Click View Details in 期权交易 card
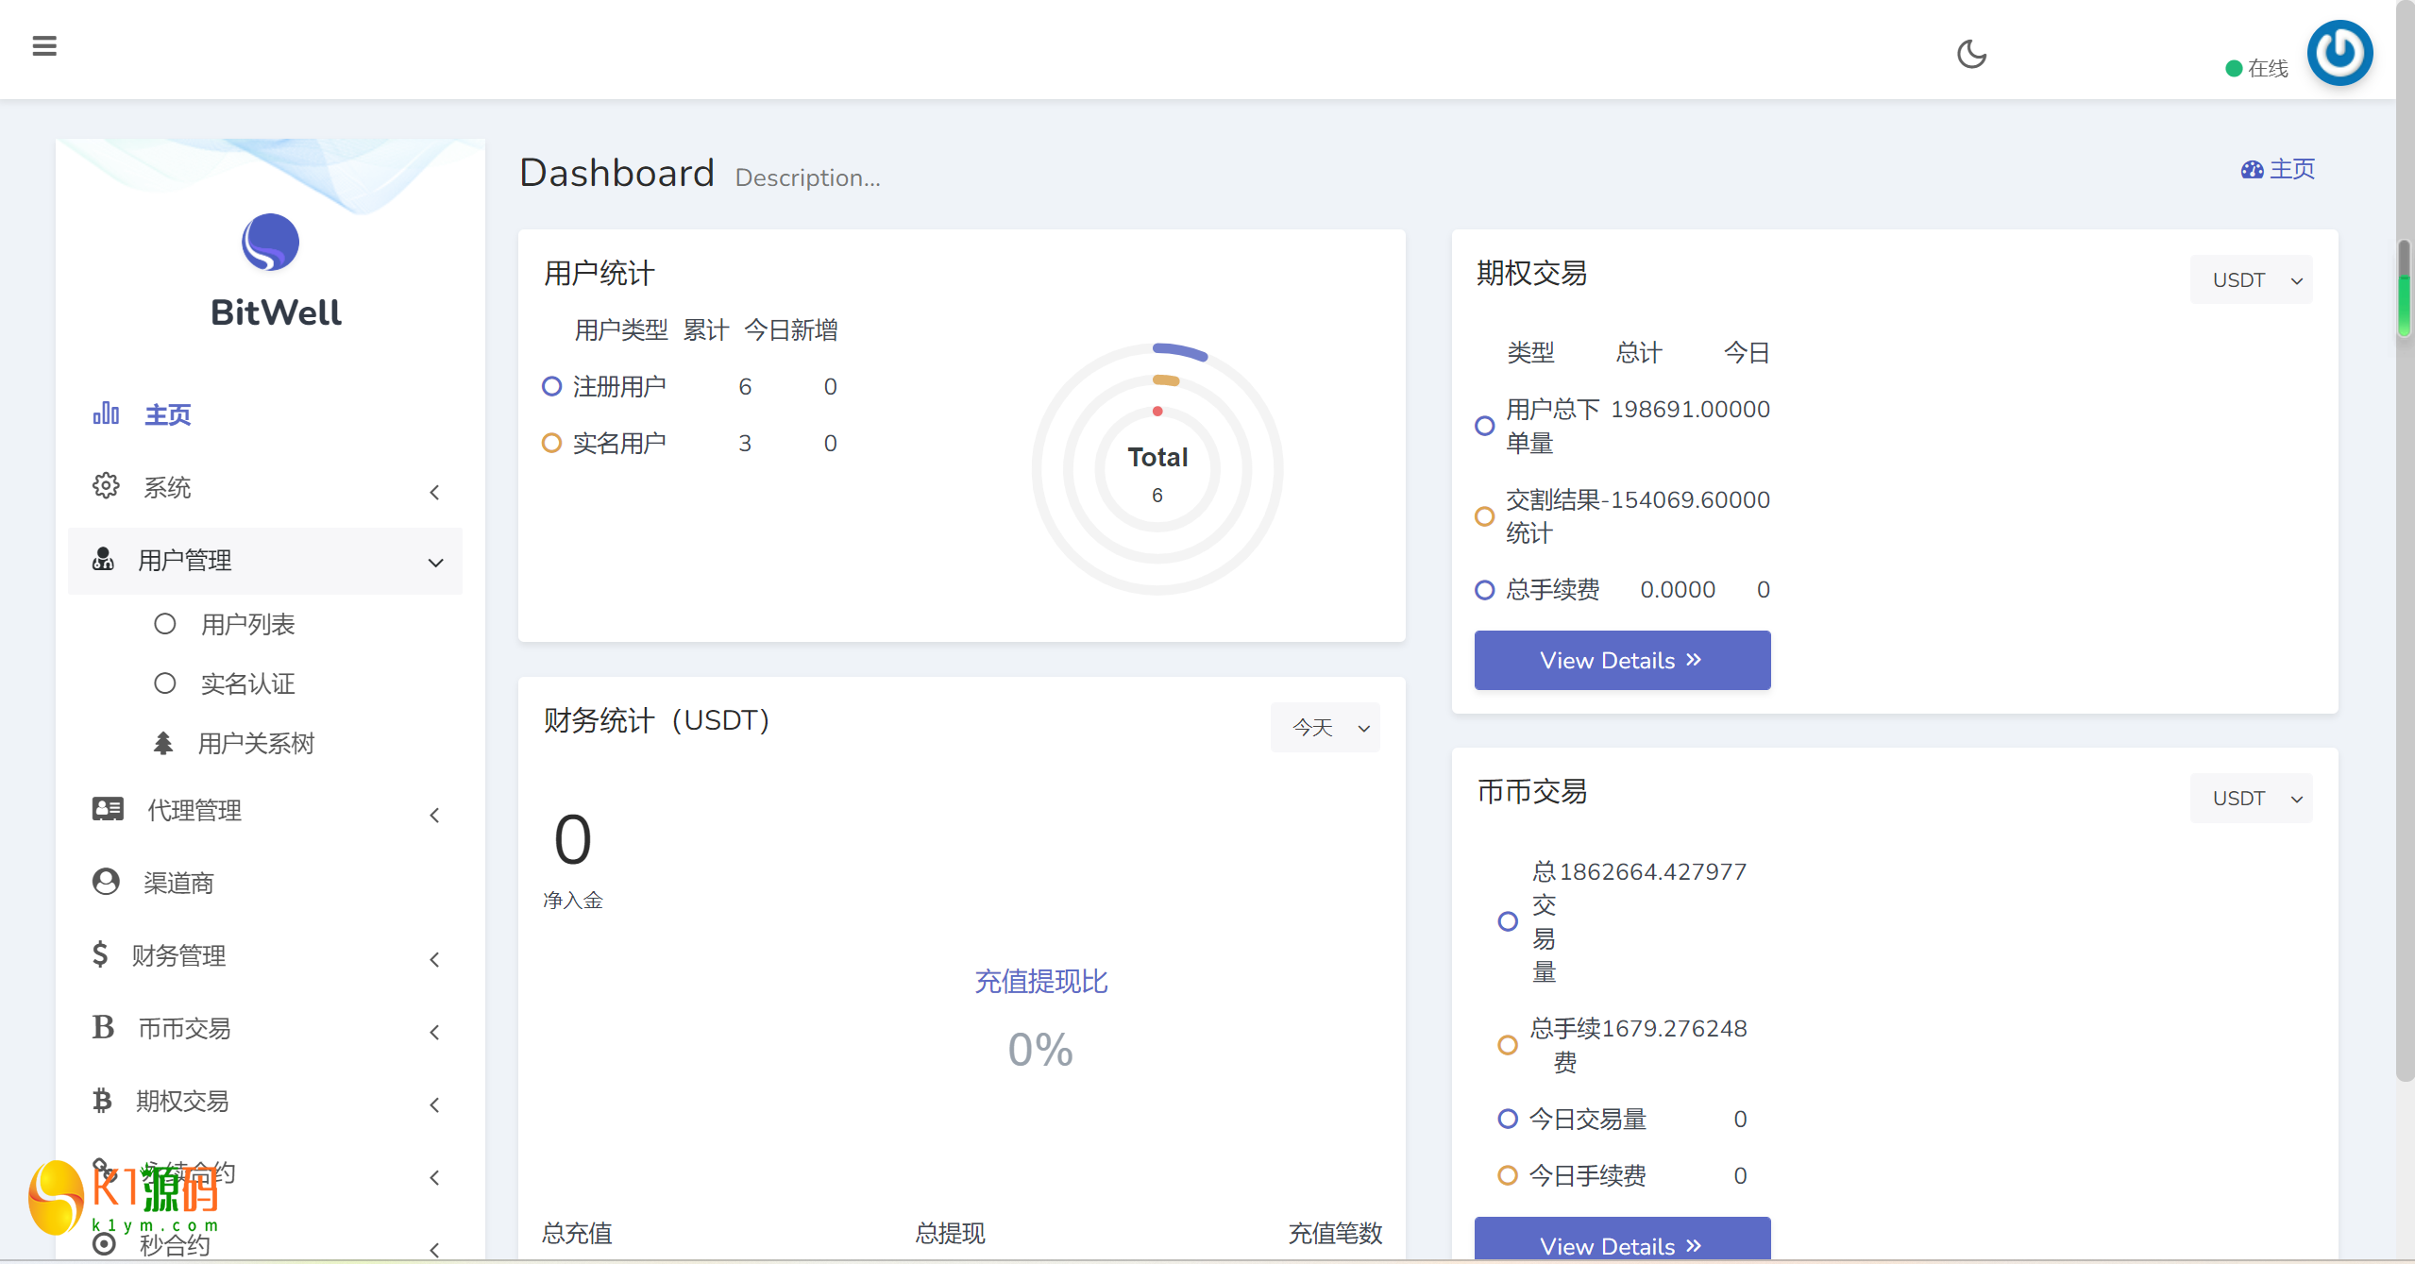Viewport: 2415px width, 1264px height. pyautogui.click(x=1622, y=660)
